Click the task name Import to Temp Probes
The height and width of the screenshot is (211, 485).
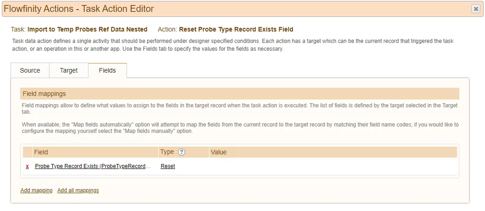[87, 30]
